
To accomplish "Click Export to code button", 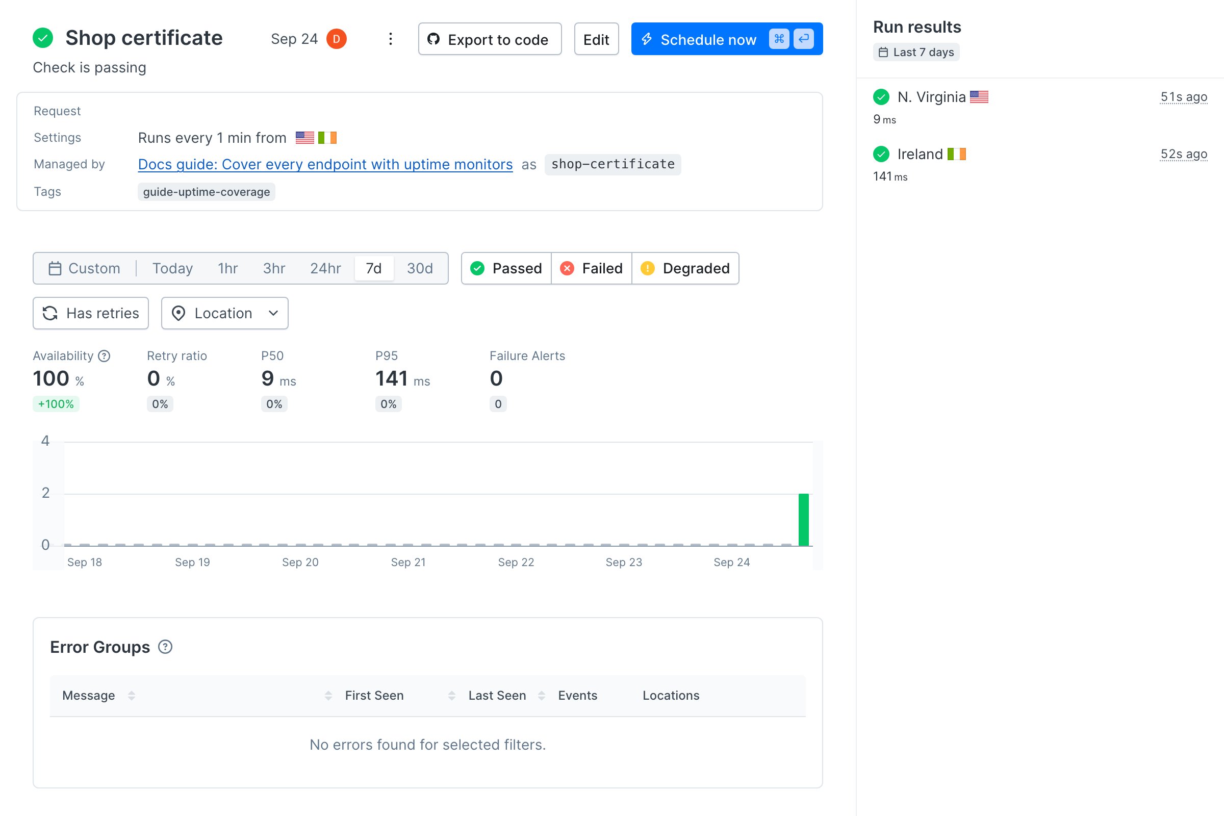I will 490,39.
